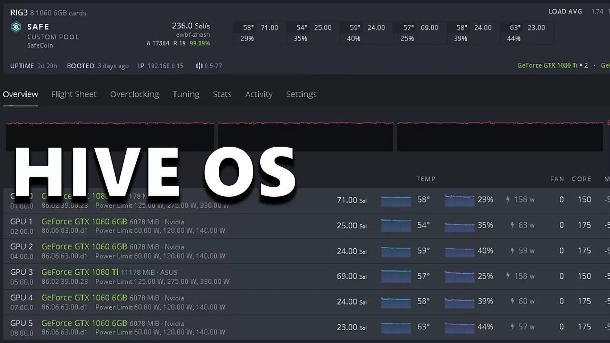Open the temperature sparkline for GPU 1

point(396,225)
